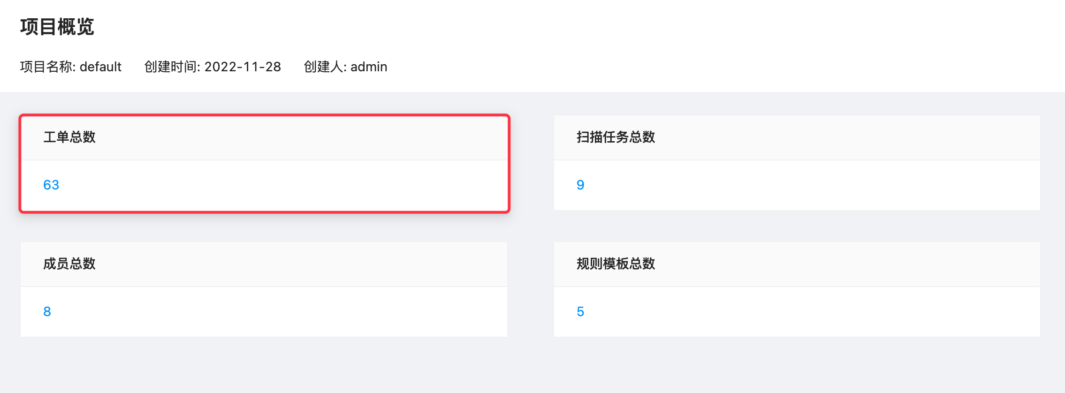Click inside the red highlighted work order card
Viewport: 1065px width, 393px height.
(263, 185)
